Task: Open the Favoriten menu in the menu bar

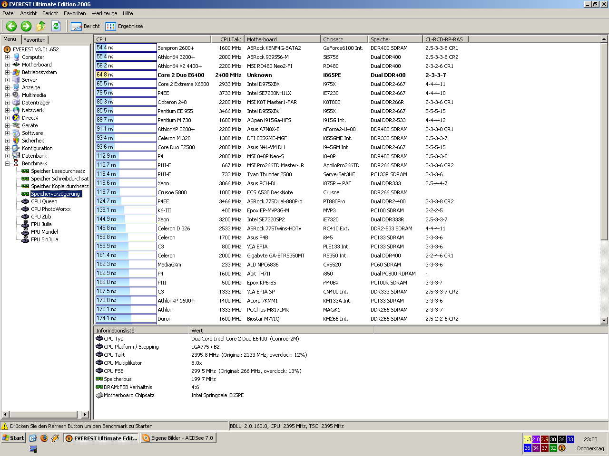Action: (x=75, y=13)
